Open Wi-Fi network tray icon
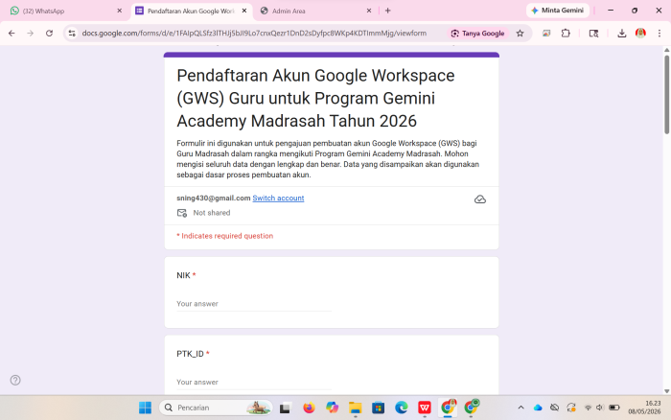 coord(588,408)
